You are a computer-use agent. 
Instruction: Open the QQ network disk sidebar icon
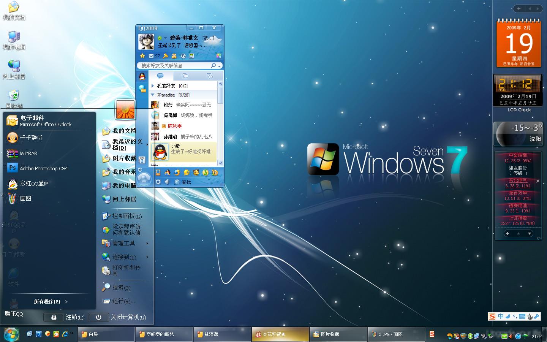point(142,89)
